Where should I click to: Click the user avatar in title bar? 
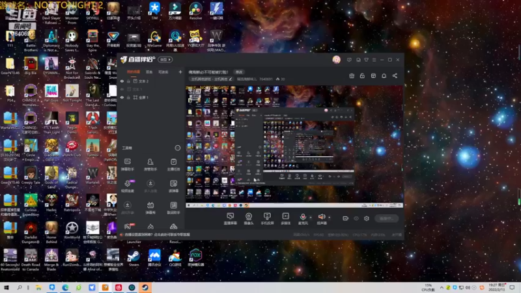(336, 59)
